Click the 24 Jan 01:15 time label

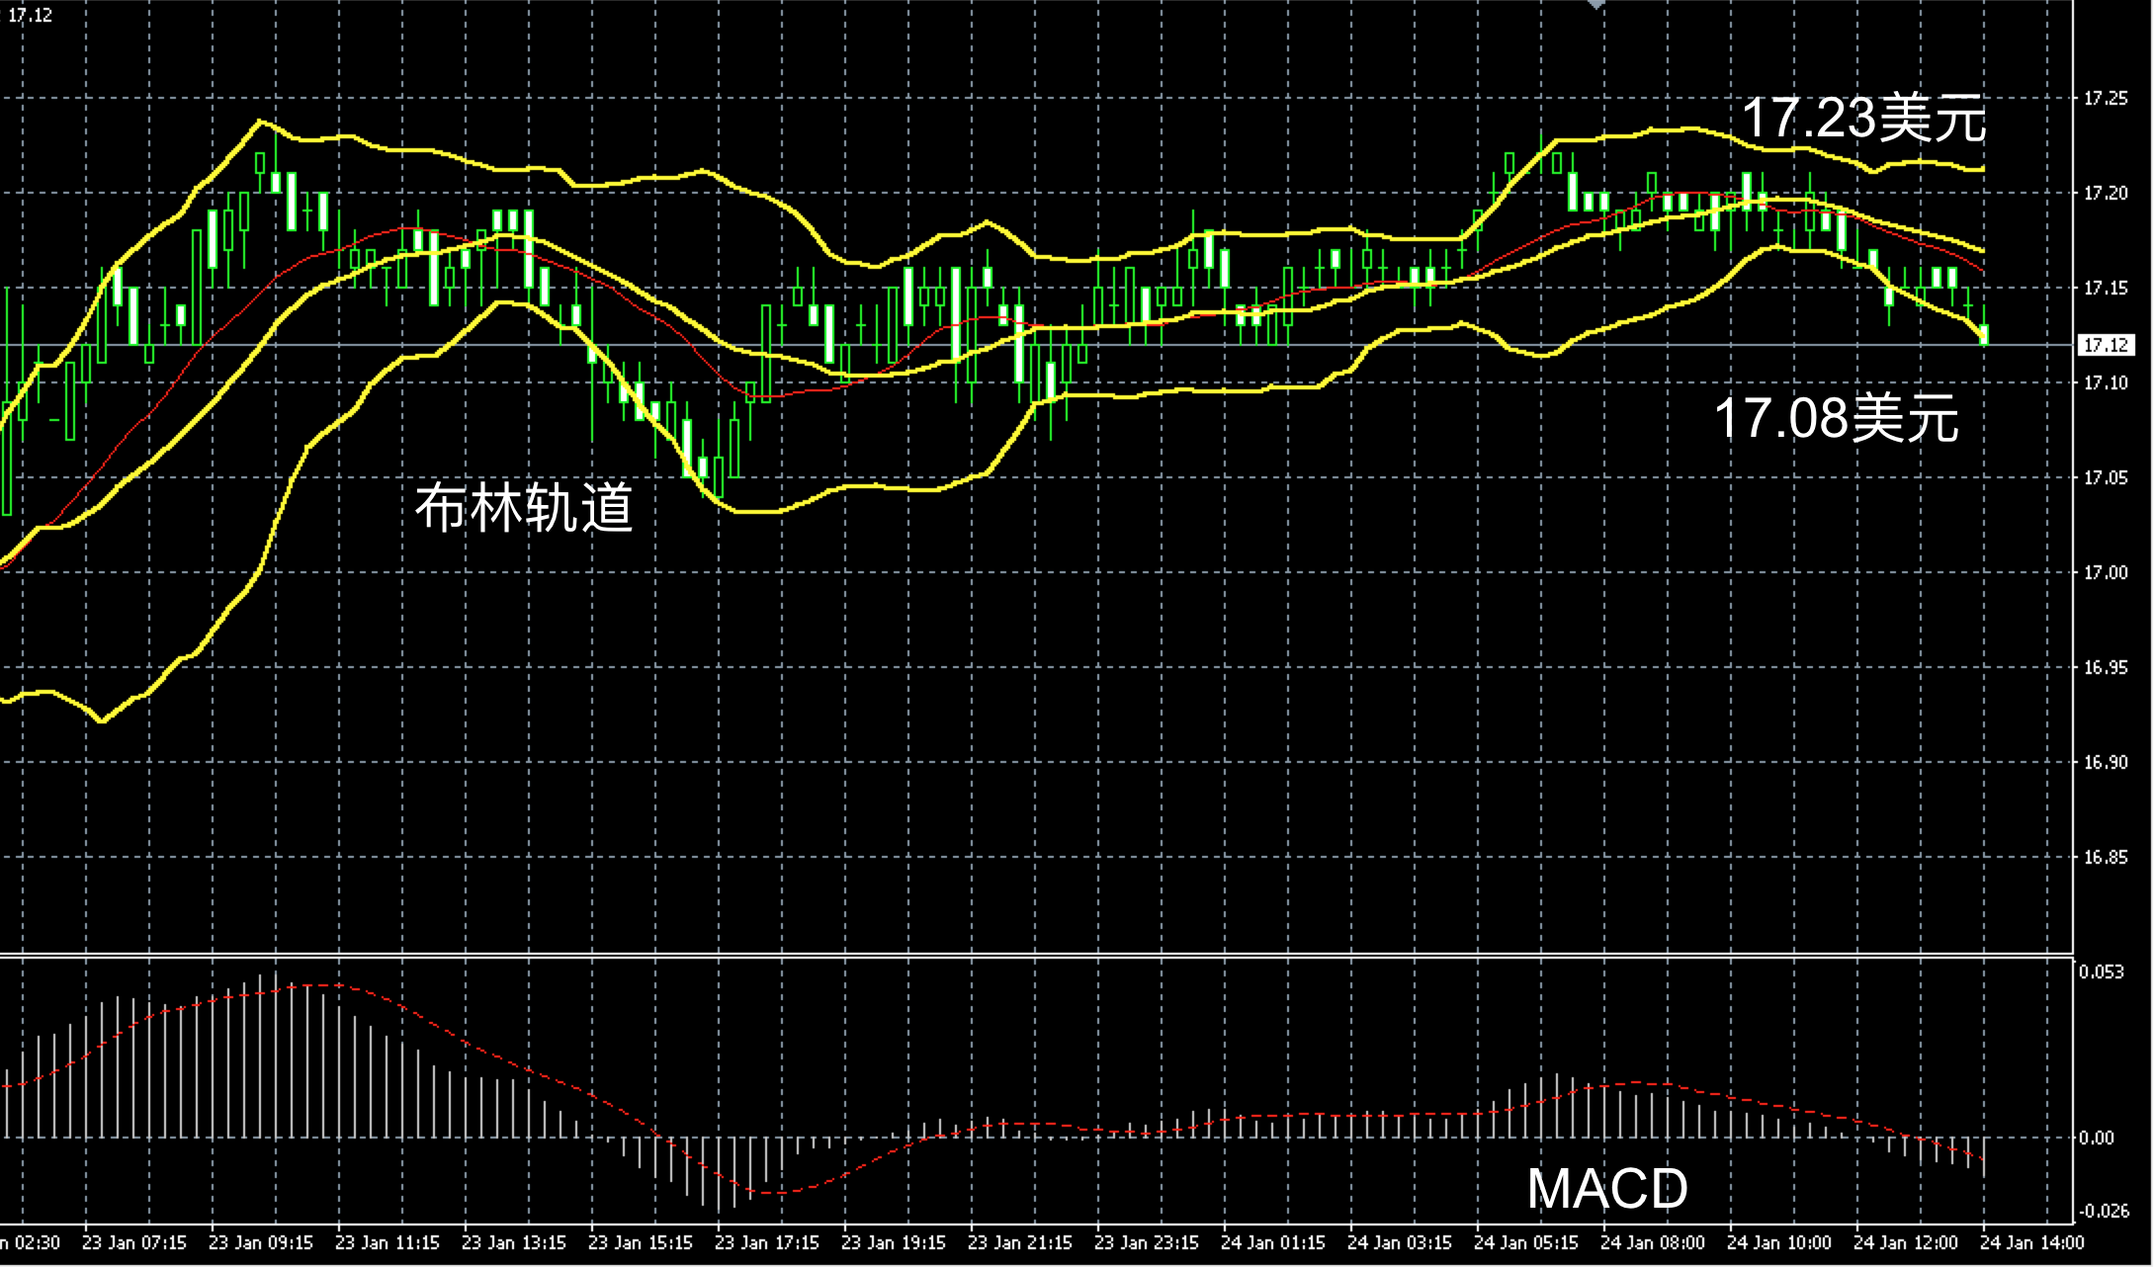(1272, 1242)
